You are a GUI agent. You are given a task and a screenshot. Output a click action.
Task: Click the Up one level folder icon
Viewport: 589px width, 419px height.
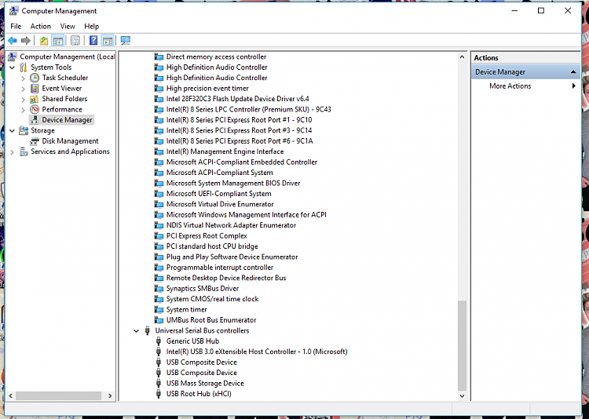[x=44, y=41]
